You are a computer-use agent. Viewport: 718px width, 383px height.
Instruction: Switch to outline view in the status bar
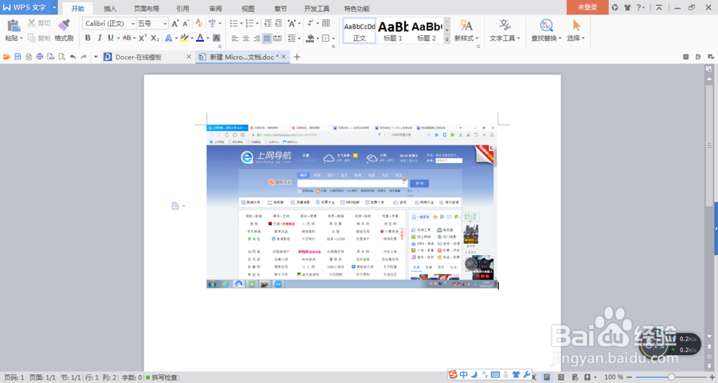coord(561,377)
